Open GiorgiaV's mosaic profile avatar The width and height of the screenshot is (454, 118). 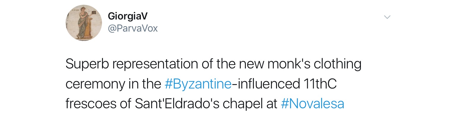click(84, 23)
